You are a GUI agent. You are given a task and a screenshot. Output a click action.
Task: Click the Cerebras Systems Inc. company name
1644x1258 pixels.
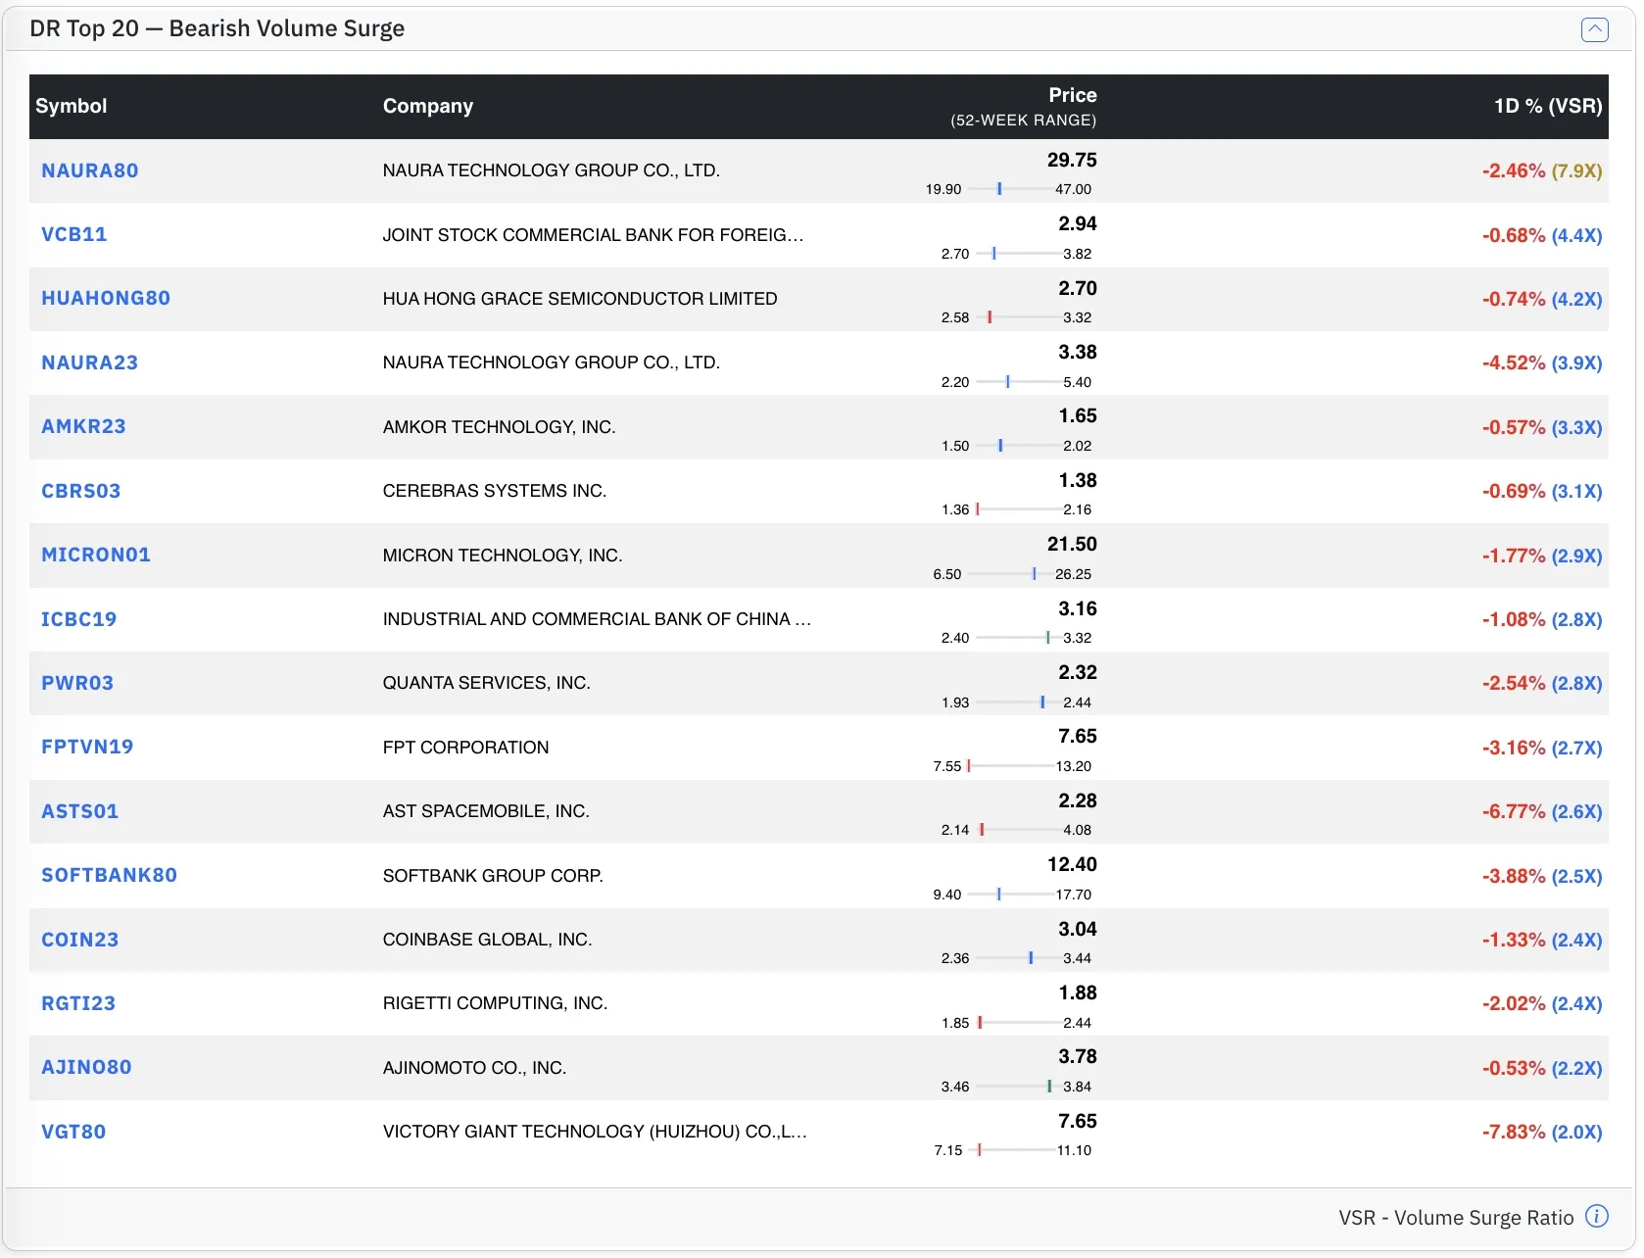pyautogui.click(x=495, y=491)
